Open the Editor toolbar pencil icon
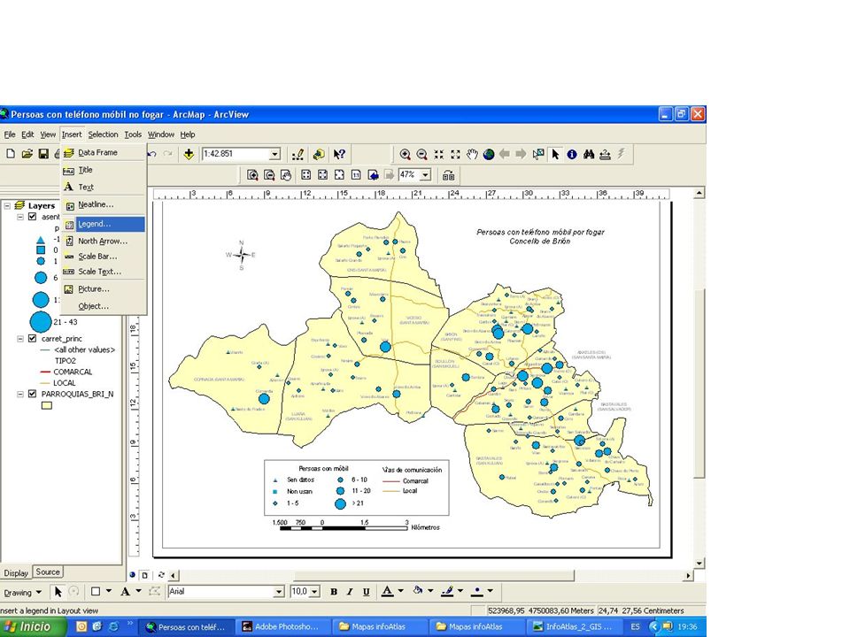 [297, 154]
